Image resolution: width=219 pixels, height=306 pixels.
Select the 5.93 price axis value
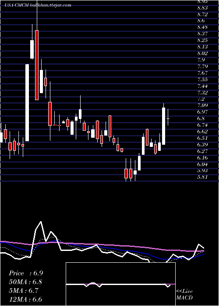point(202,170)
